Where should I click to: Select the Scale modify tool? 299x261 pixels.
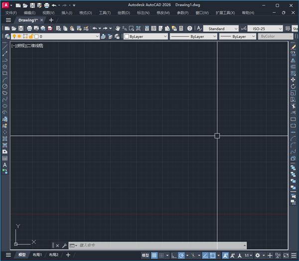click(293, 93)
